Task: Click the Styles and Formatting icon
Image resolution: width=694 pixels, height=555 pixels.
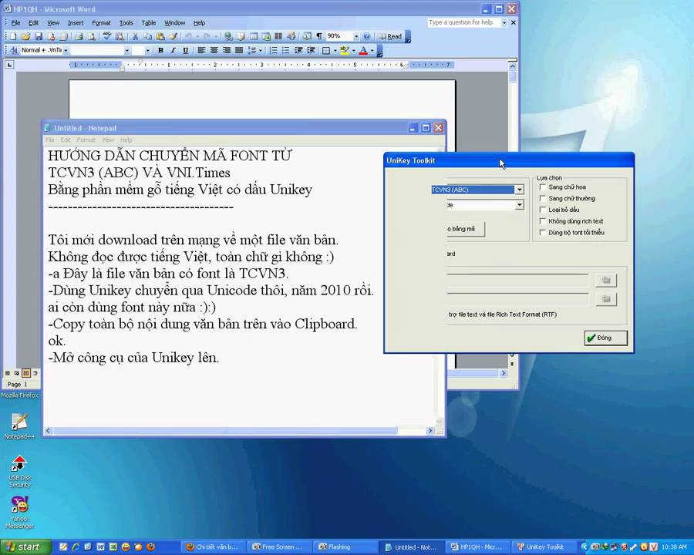Action: click(13, 50)
